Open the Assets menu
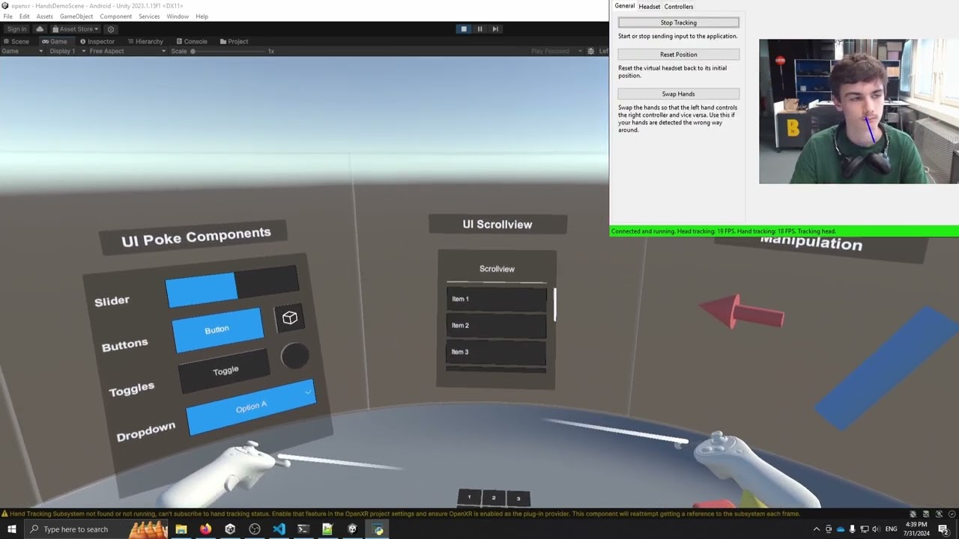 tap(44, 16)
